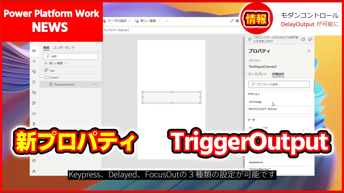The height and width of the screenshot is (193, 344).
Task: Open the Data cylinder icon in sidebar
Action: (34, 82)
